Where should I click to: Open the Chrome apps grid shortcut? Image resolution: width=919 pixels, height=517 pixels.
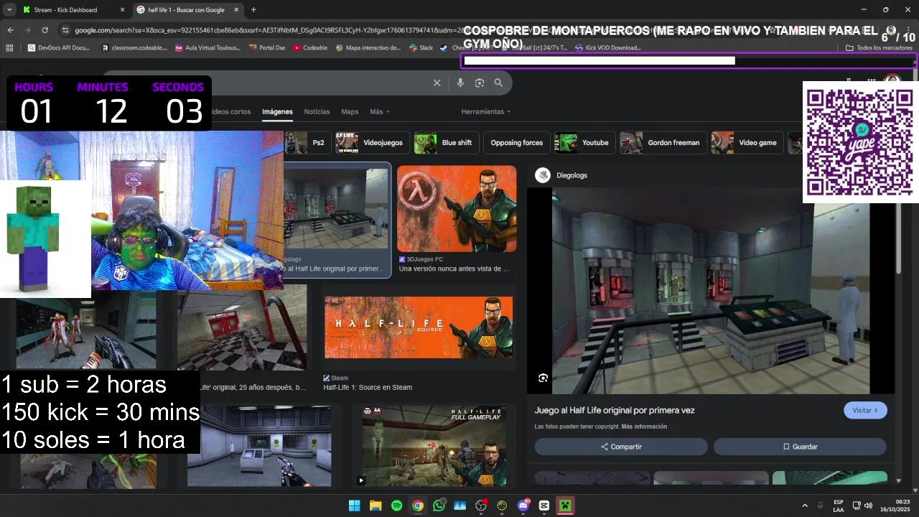click(x=9, y=47)
